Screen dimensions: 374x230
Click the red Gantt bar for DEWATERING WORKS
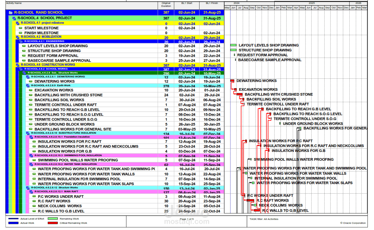point(232,81)
